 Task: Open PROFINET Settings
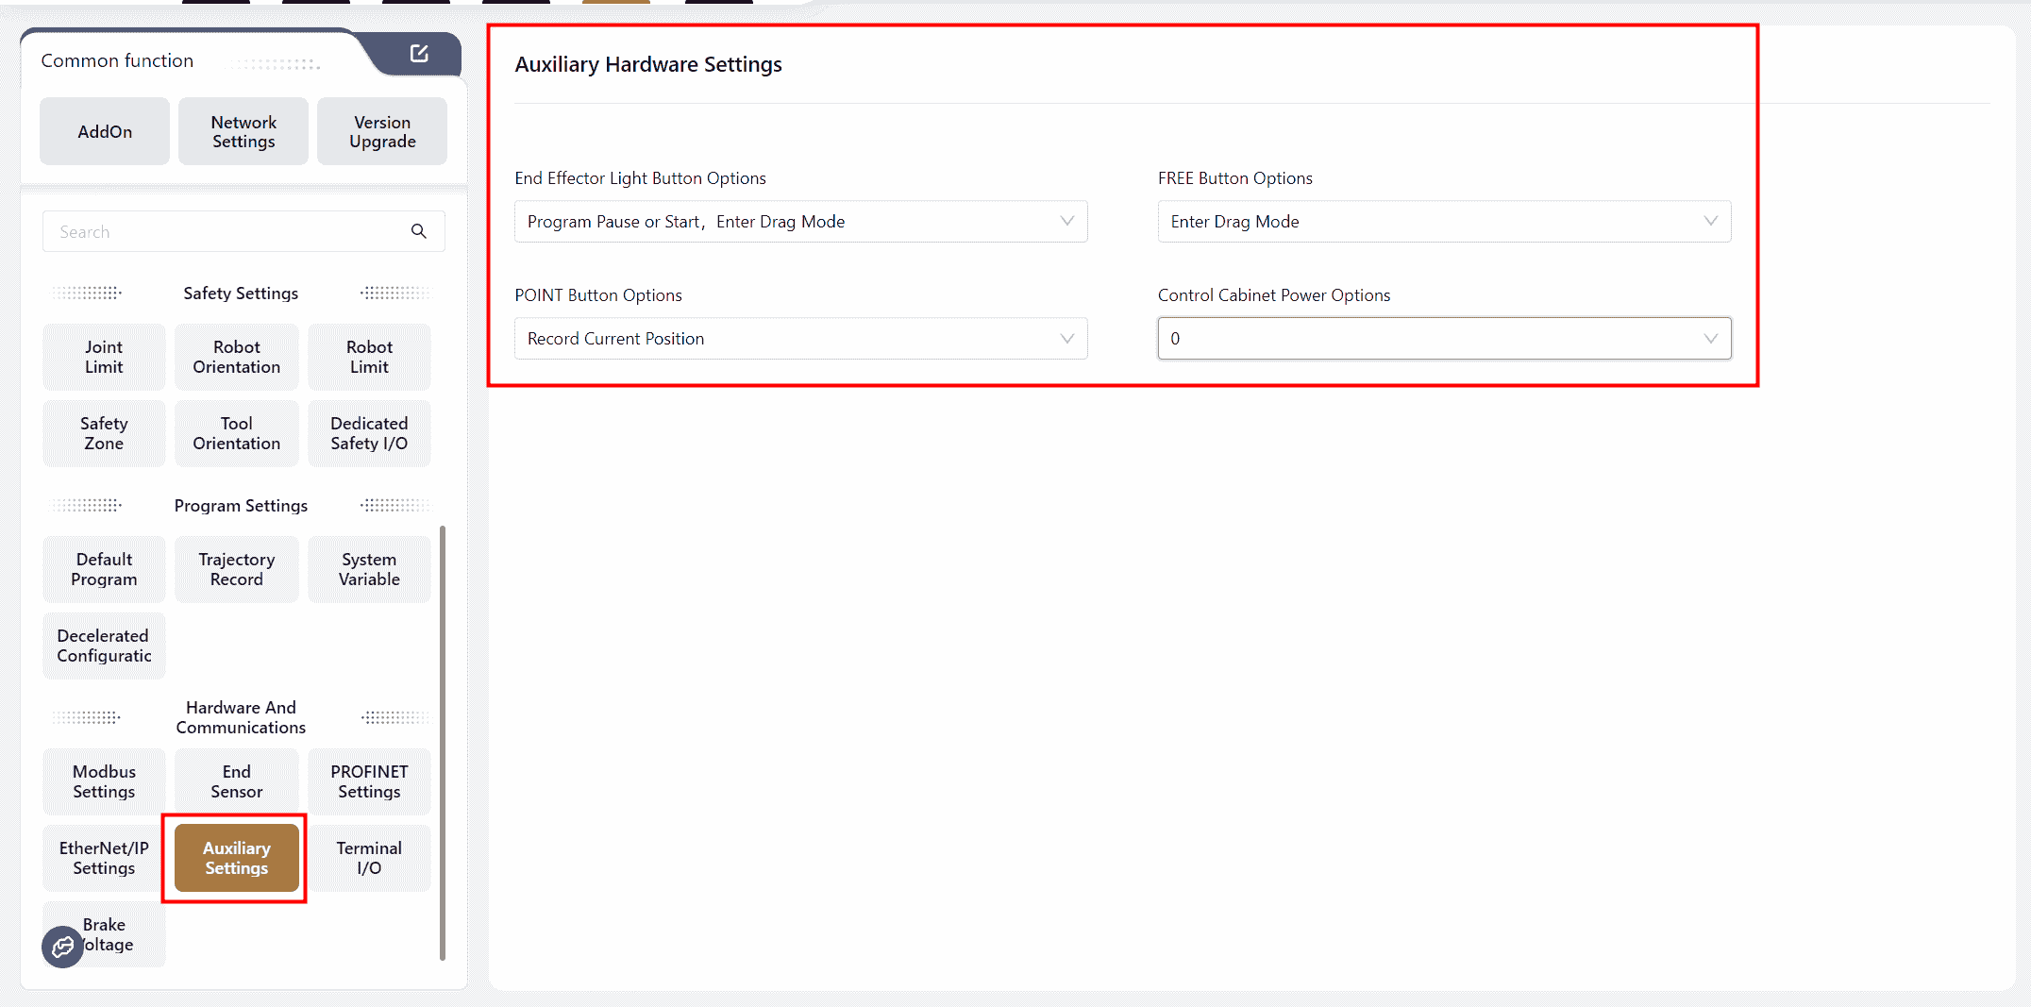369,781
